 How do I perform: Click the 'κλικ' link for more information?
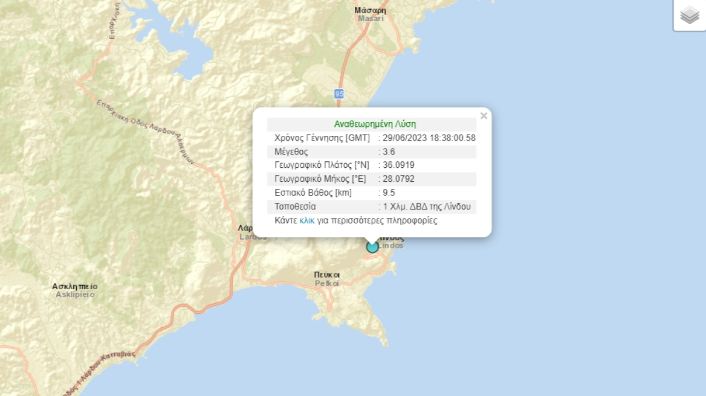click(x=307, y=220)
